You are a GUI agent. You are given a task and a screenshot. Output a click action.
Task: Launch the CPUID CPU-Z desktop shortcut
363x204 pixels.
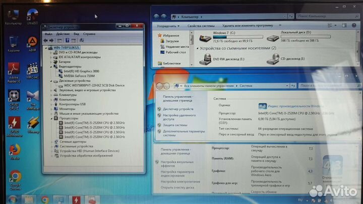point(14,99)
